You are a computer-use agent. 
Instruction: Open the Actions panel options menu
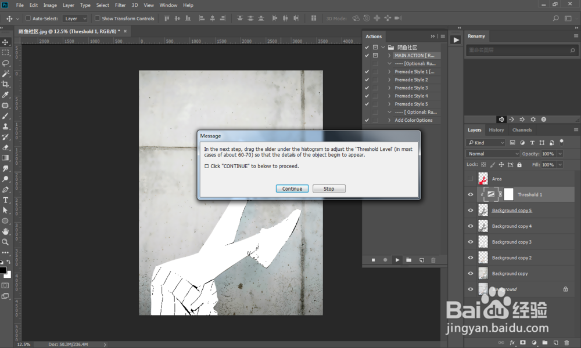pyautogui.click(x=443, y=36)
